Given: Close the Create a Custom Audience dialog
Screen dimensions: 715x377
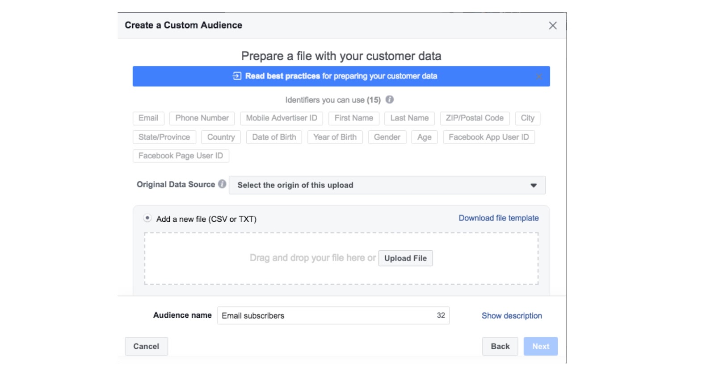Looking at the screenshot, I should pos(552,25).
